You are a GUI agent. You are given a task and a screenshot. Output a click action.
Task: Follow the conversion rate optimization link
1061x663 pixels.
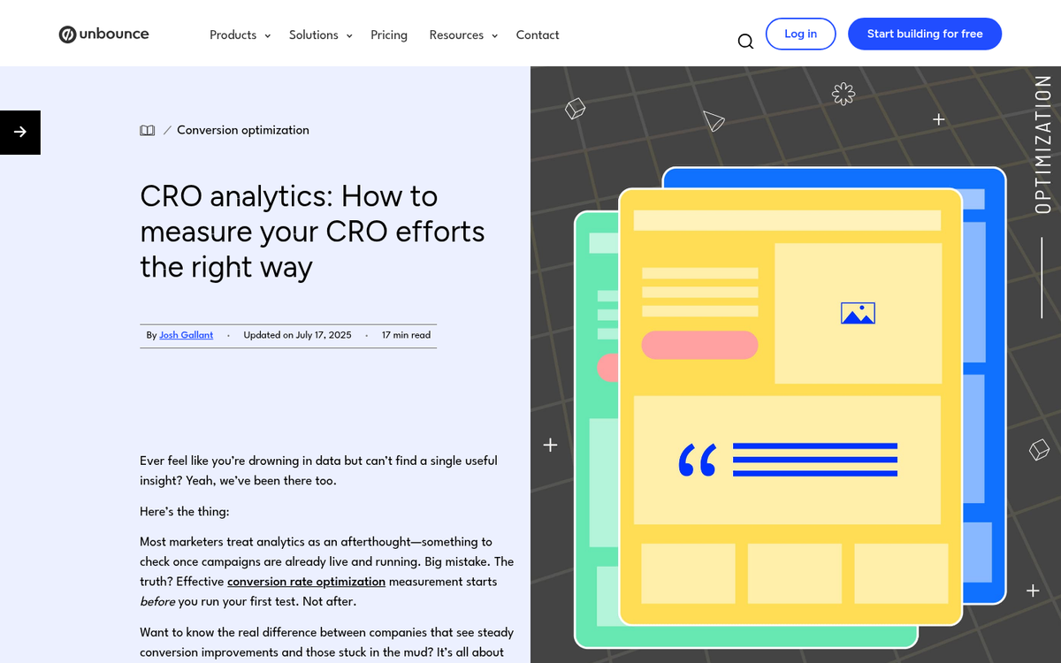click(x=306, y=582)
